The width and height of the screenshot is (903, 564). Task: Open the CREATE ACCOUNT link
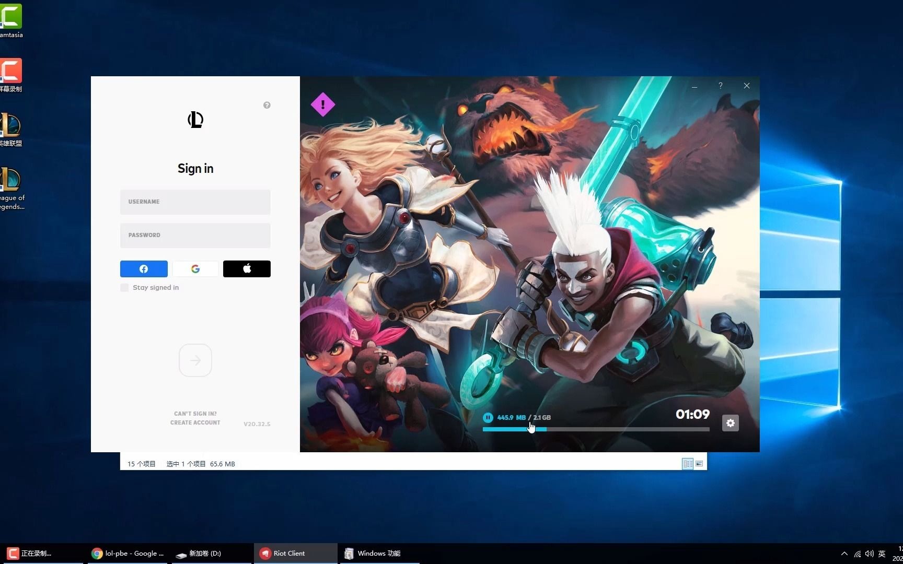(x=195, y=422)
